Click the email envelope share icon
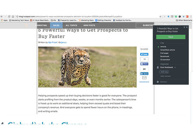This screenshot has width=193, height=139. pyautogui.click(x=144, y=78)
